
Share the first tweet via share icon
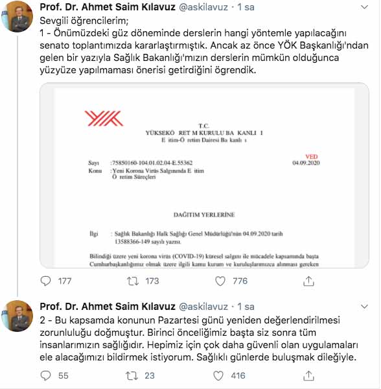(x=308, y=281)
